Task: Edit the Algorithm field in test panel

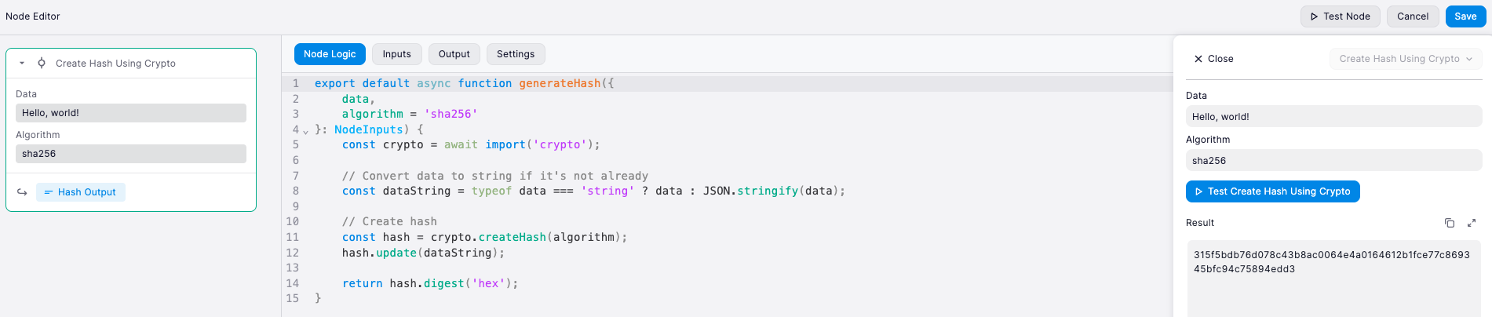Action: click(x=1333, y=161)
